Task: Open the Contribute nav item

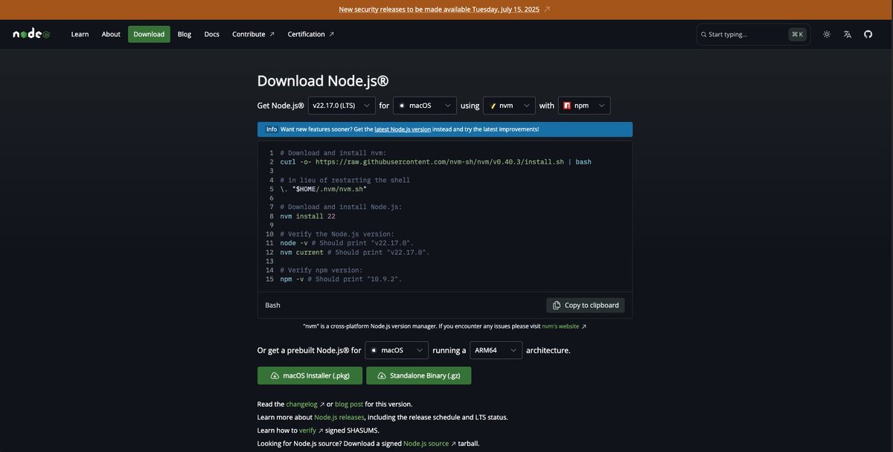Action: pos(254,34)
